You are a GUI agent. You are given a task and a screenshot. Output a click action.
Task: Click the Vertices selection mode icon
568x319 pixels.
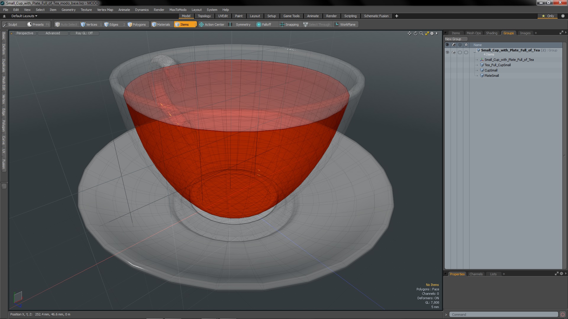pyautogui.click(x=83, y=24)
